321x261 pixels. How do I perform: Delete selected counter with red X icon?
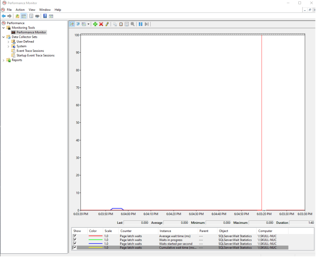click(x=101, y=24)
